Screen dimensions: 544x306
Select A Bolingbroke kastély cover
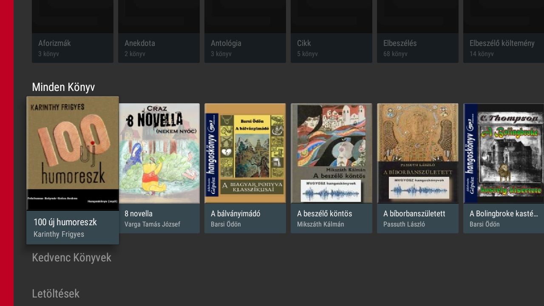504,153
